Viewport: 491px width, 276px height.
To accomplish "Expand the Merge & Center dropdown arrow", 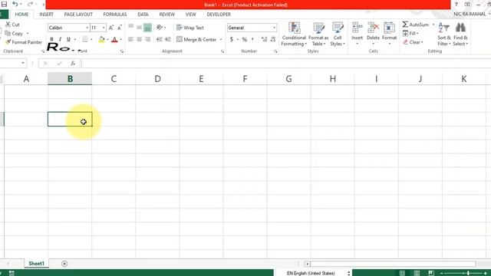I will coord(221,39).
